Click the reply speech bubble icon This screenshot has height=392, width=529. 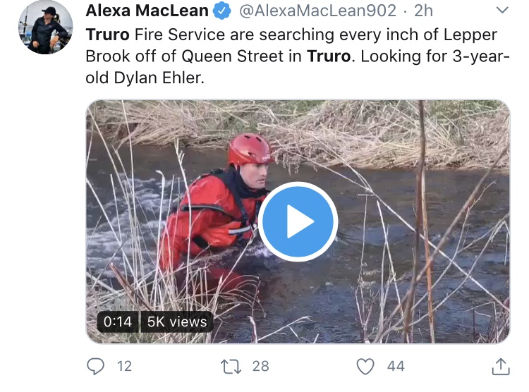click(x=95, y=366)
